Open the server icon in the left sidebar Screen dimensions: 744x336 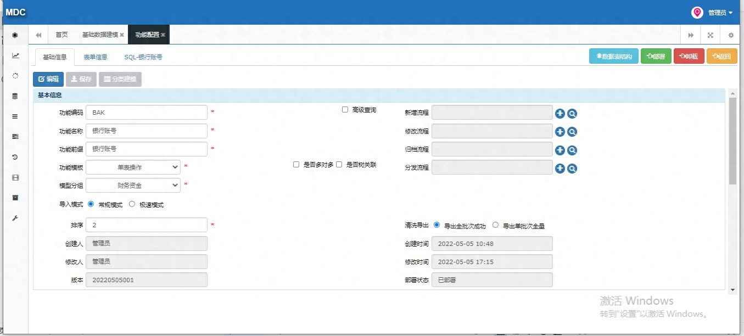pos(15,137)
